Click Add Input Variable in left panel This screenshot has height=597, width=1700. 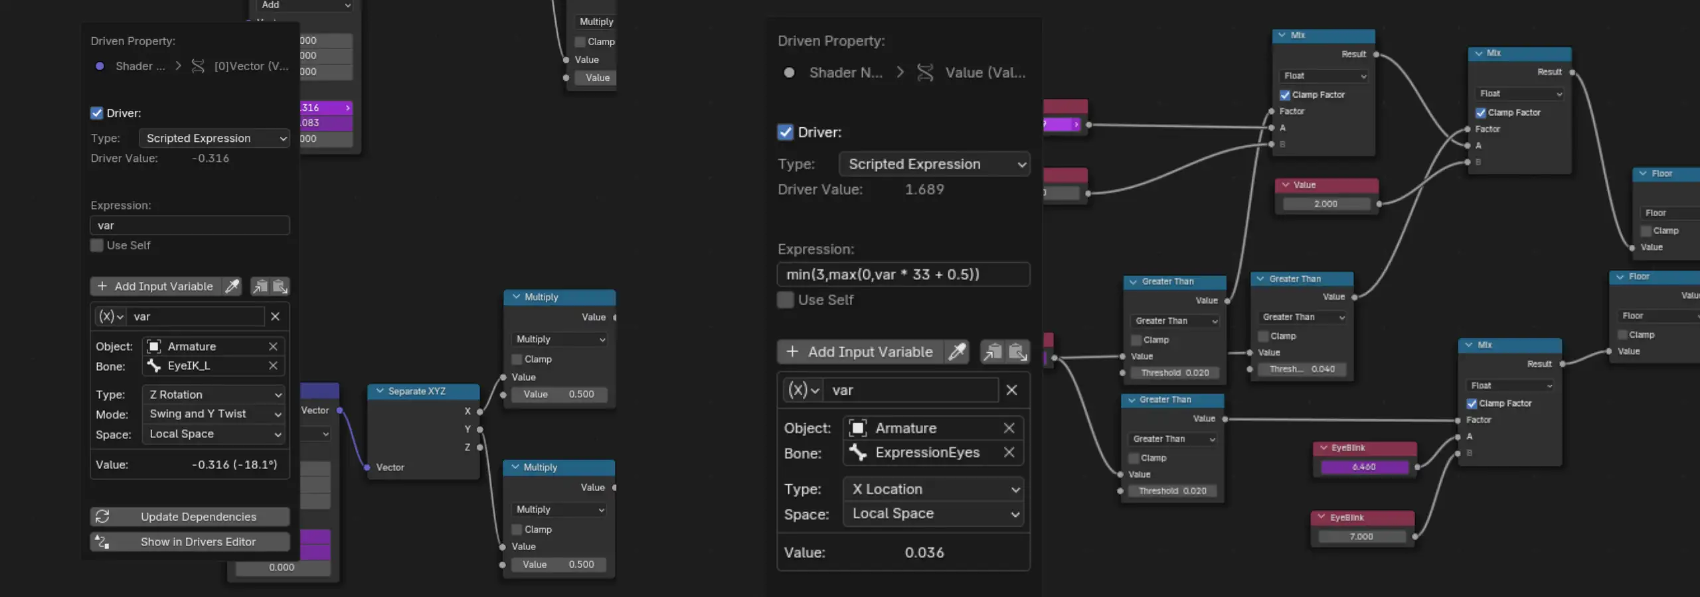157,286
